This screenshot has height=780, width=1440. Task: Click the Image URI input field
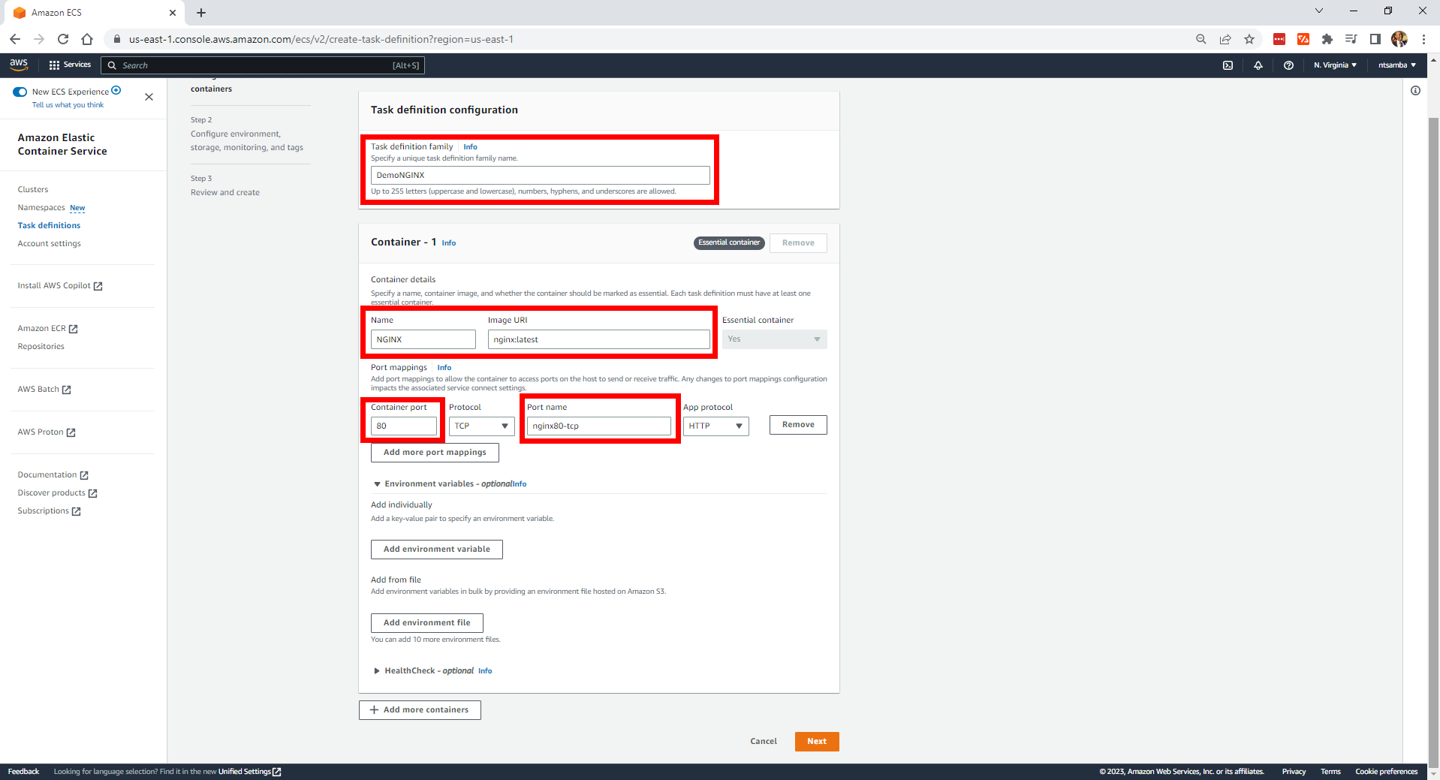(x=598, y=339)
